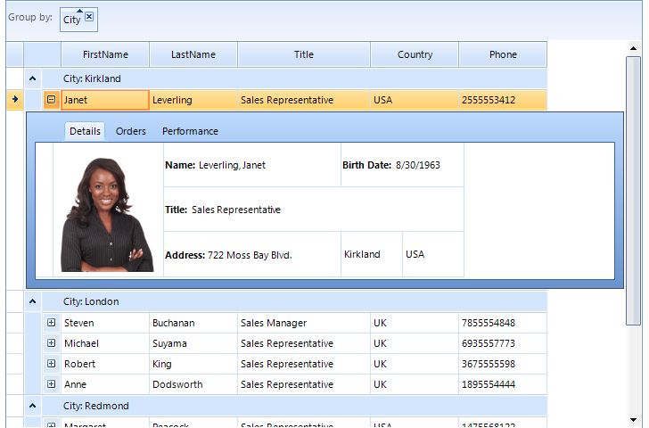Expand Robert King's row details
The height and width of the screenshot is (428, 649).
(x=51, y=364)
